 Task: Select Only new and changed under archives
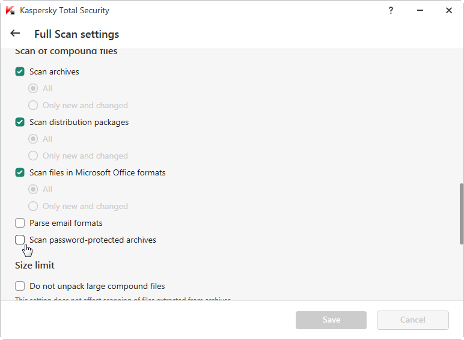click(34, 105)
